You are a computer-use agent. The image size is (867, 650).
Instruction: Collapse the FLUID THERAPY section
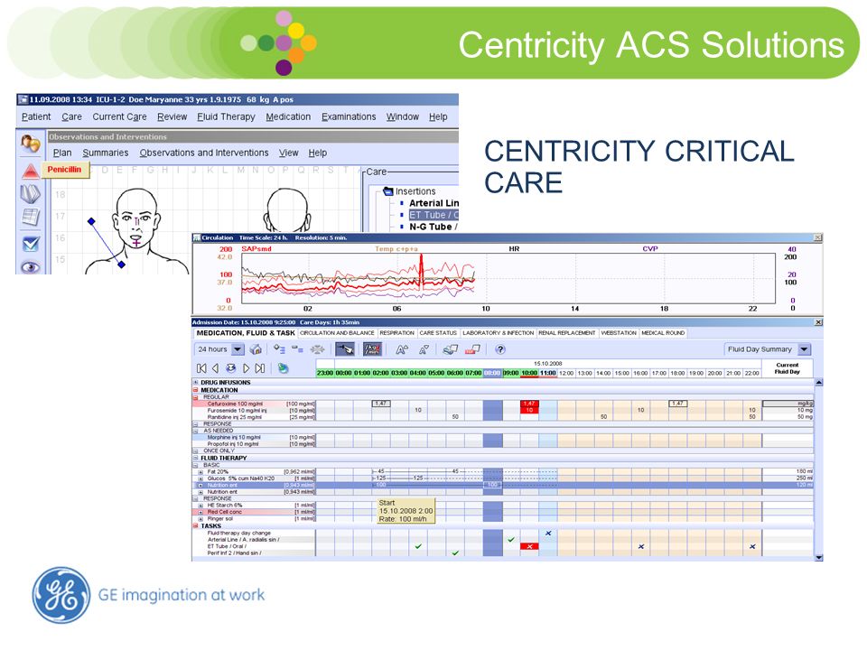[195, 459]
